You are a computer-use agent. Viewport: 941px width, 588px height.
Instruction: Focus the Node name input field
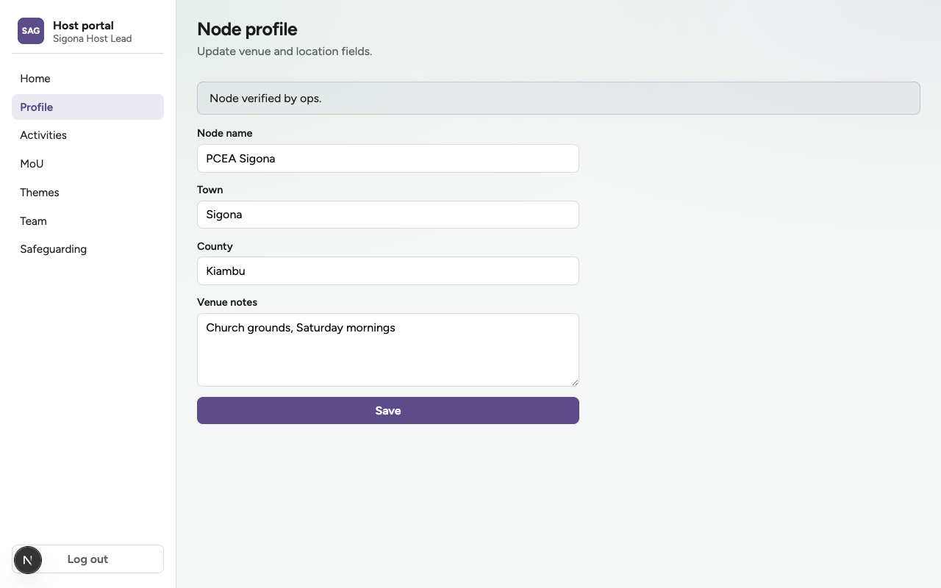(x=388, y=158)
